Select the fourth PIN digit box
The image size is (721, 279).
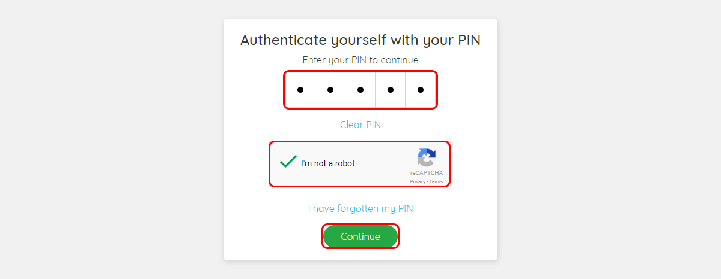click(391, 90)
